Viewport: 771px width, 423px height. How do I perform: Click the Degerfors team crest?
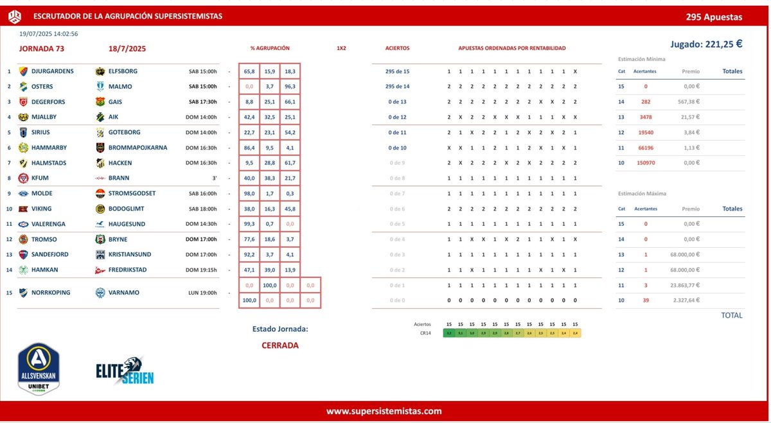click(23, 102)
